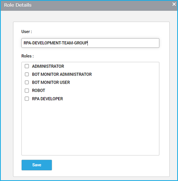
Task: Check the BOT MONITOR USER checkbox
Action: point(27,82)
